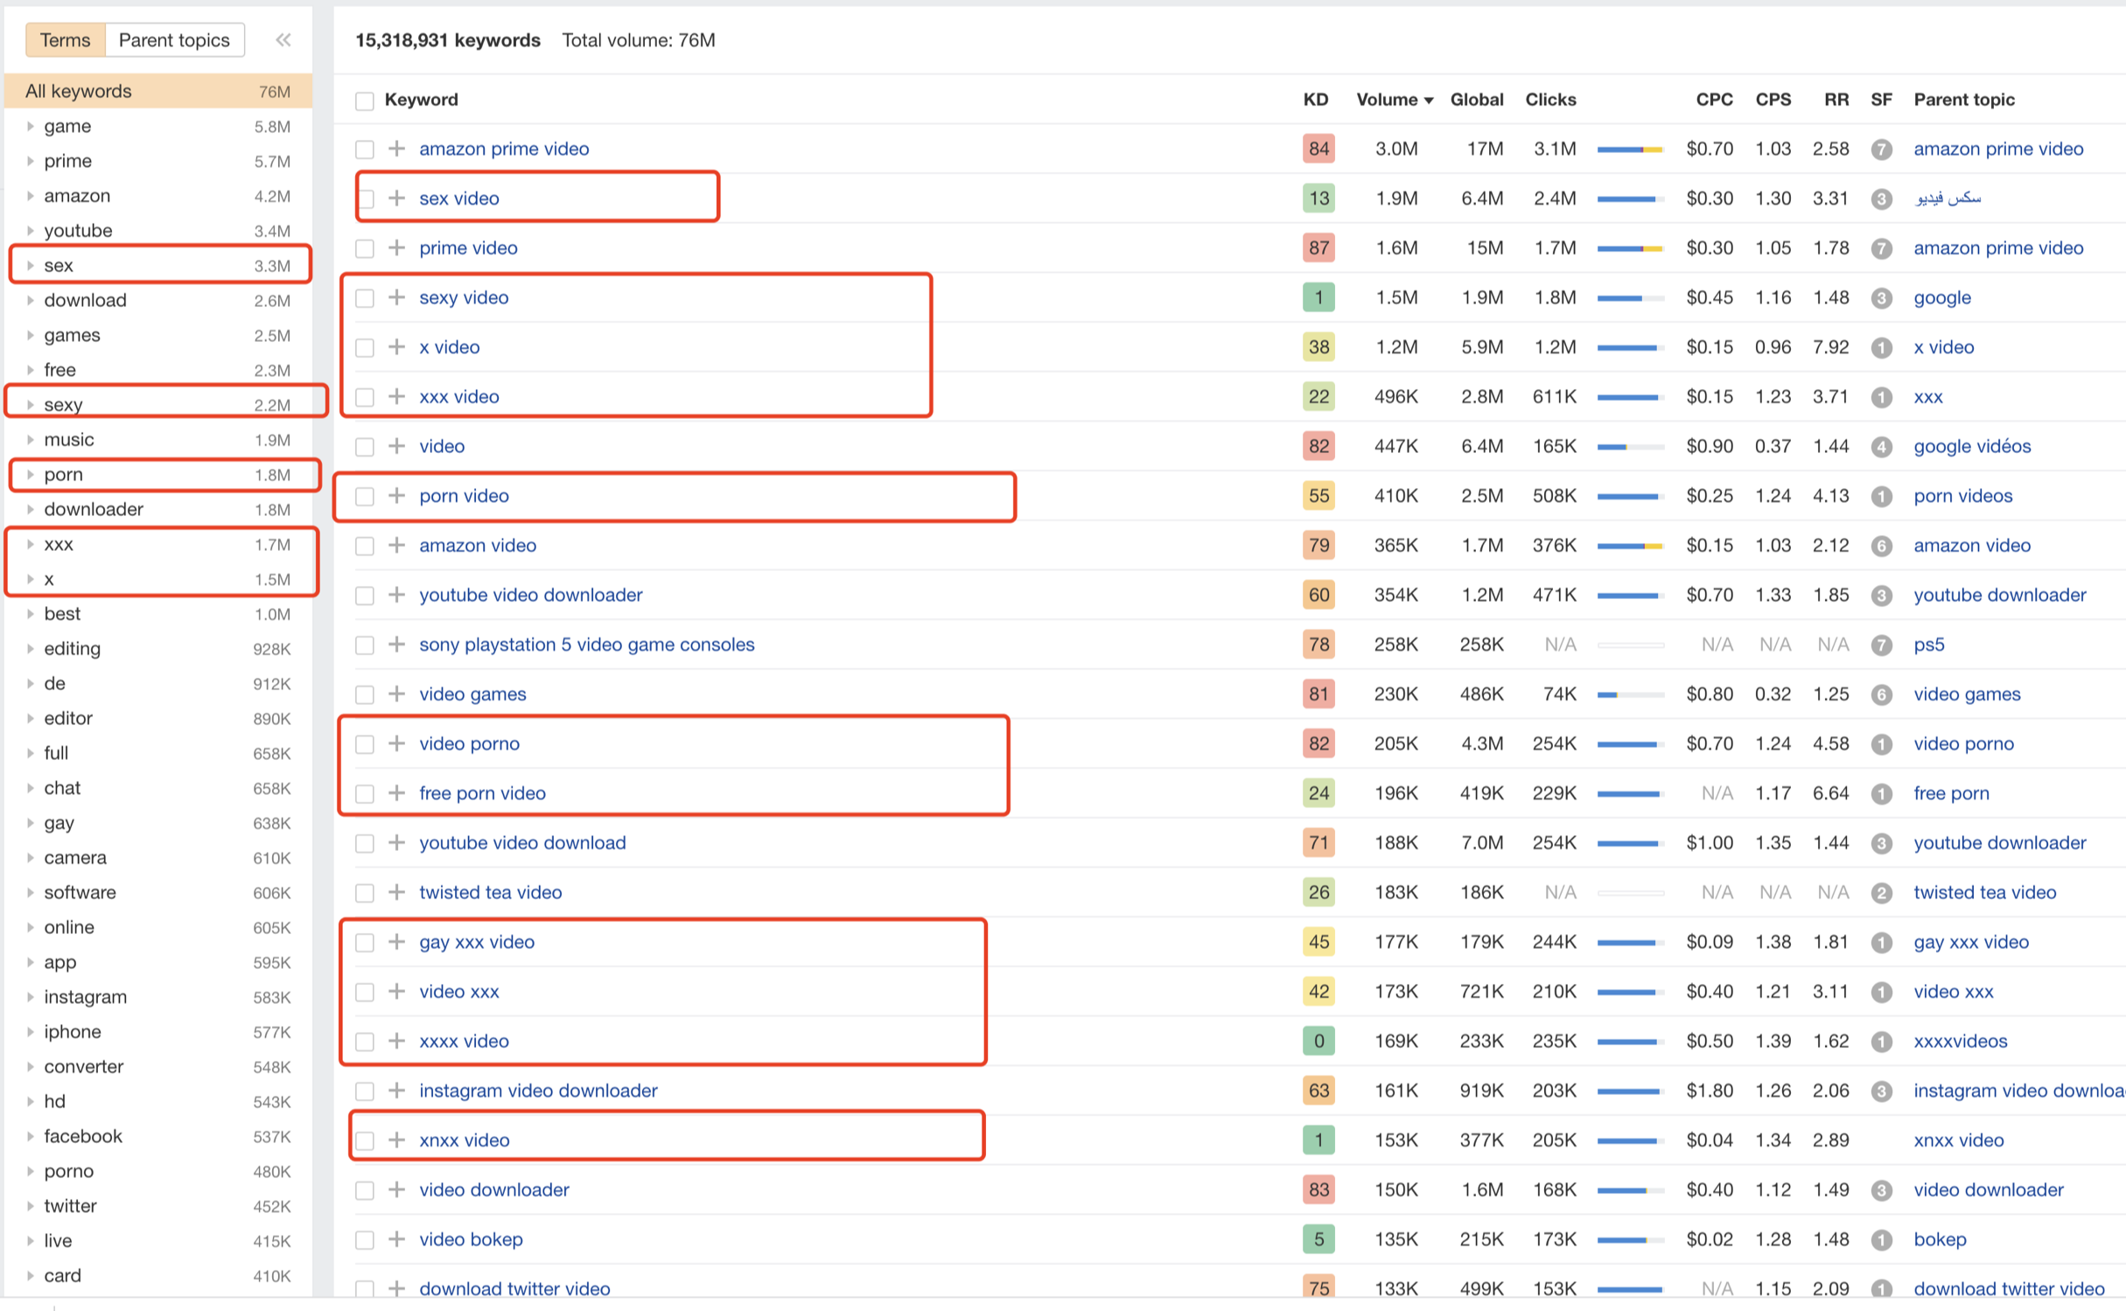Select checkbox for youtube video download row
Viewport: 2126px width, 1311px height.
(x=365, y=844)
